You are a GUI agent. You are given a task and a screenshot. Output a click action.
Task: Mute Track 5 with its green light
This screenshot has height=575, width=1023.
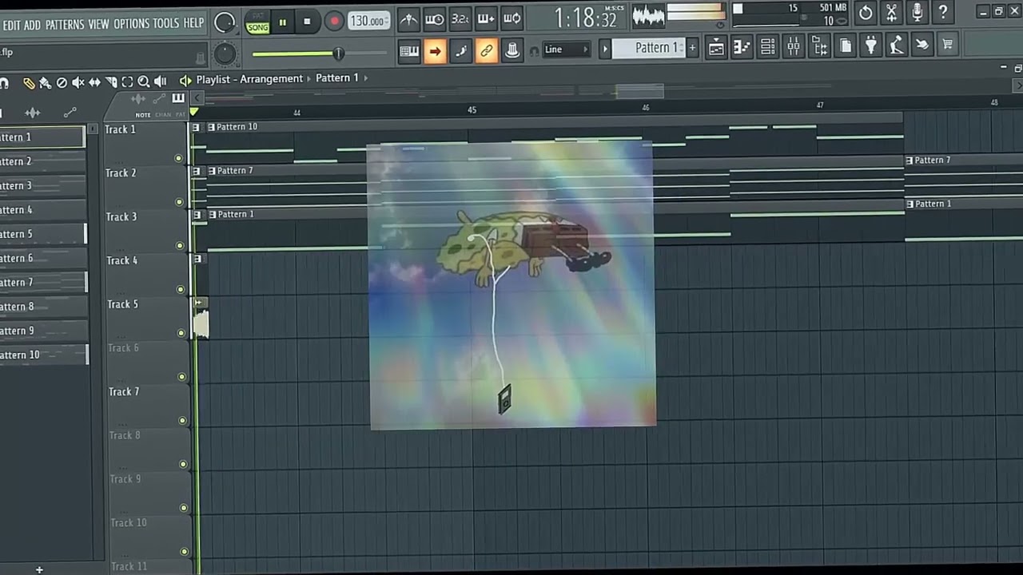tap(181, 333)
